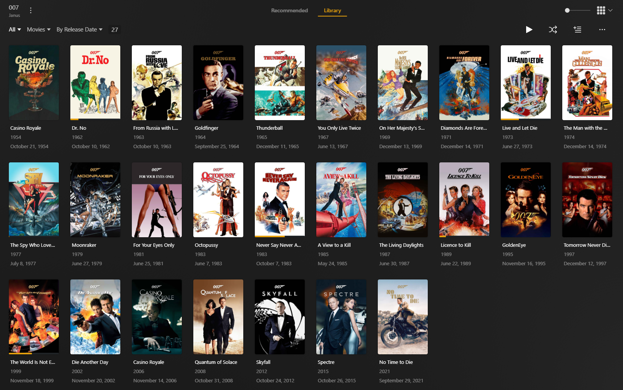Click the date October 26, 2015

click(x=337, y=381)
